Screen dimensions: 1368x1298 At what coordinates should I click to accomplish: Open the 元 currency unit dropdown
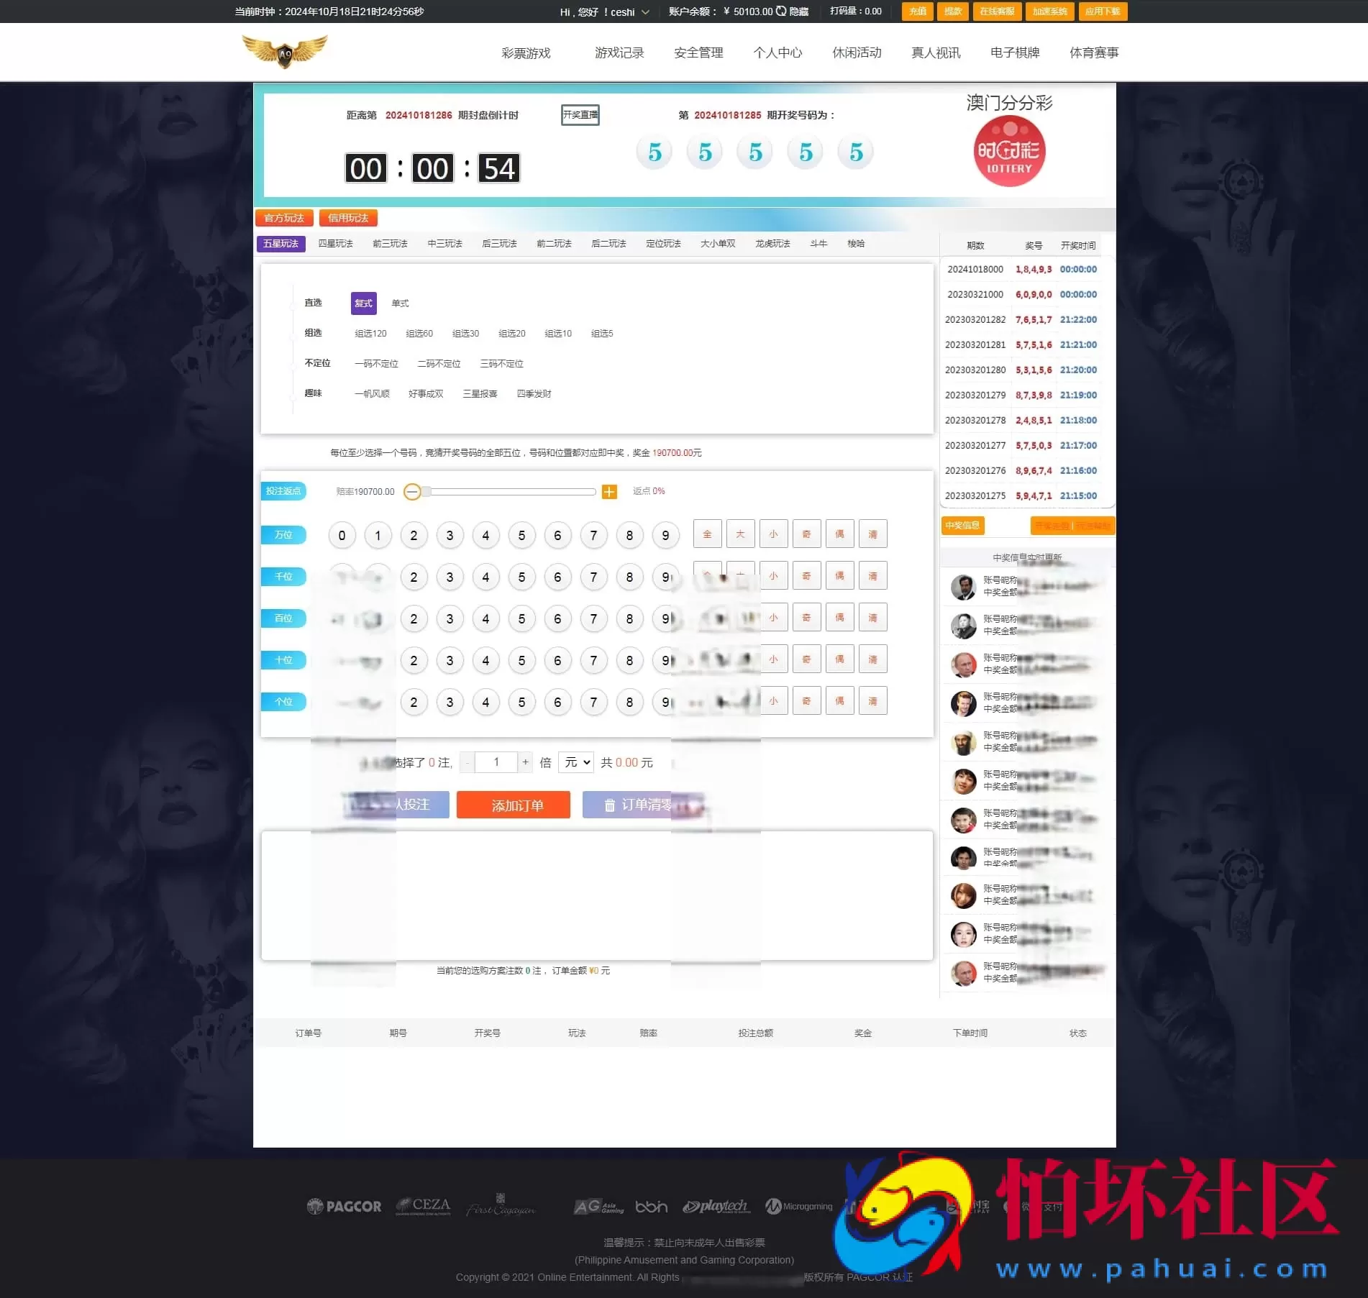[x=575, y=762]
